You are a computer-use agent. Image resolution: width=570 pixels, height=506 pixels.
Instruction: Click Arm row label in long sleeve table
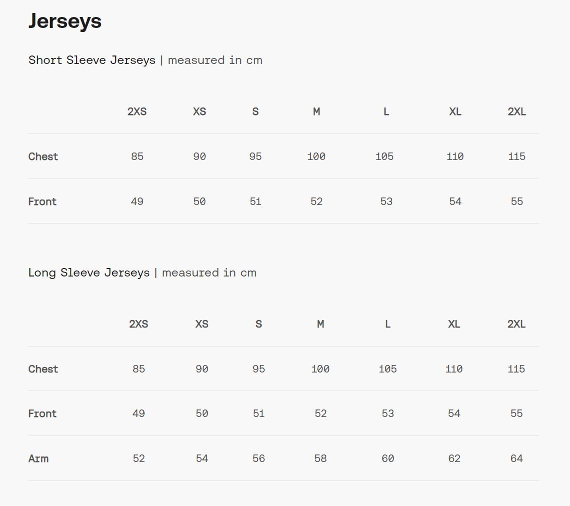click(39, 458)
